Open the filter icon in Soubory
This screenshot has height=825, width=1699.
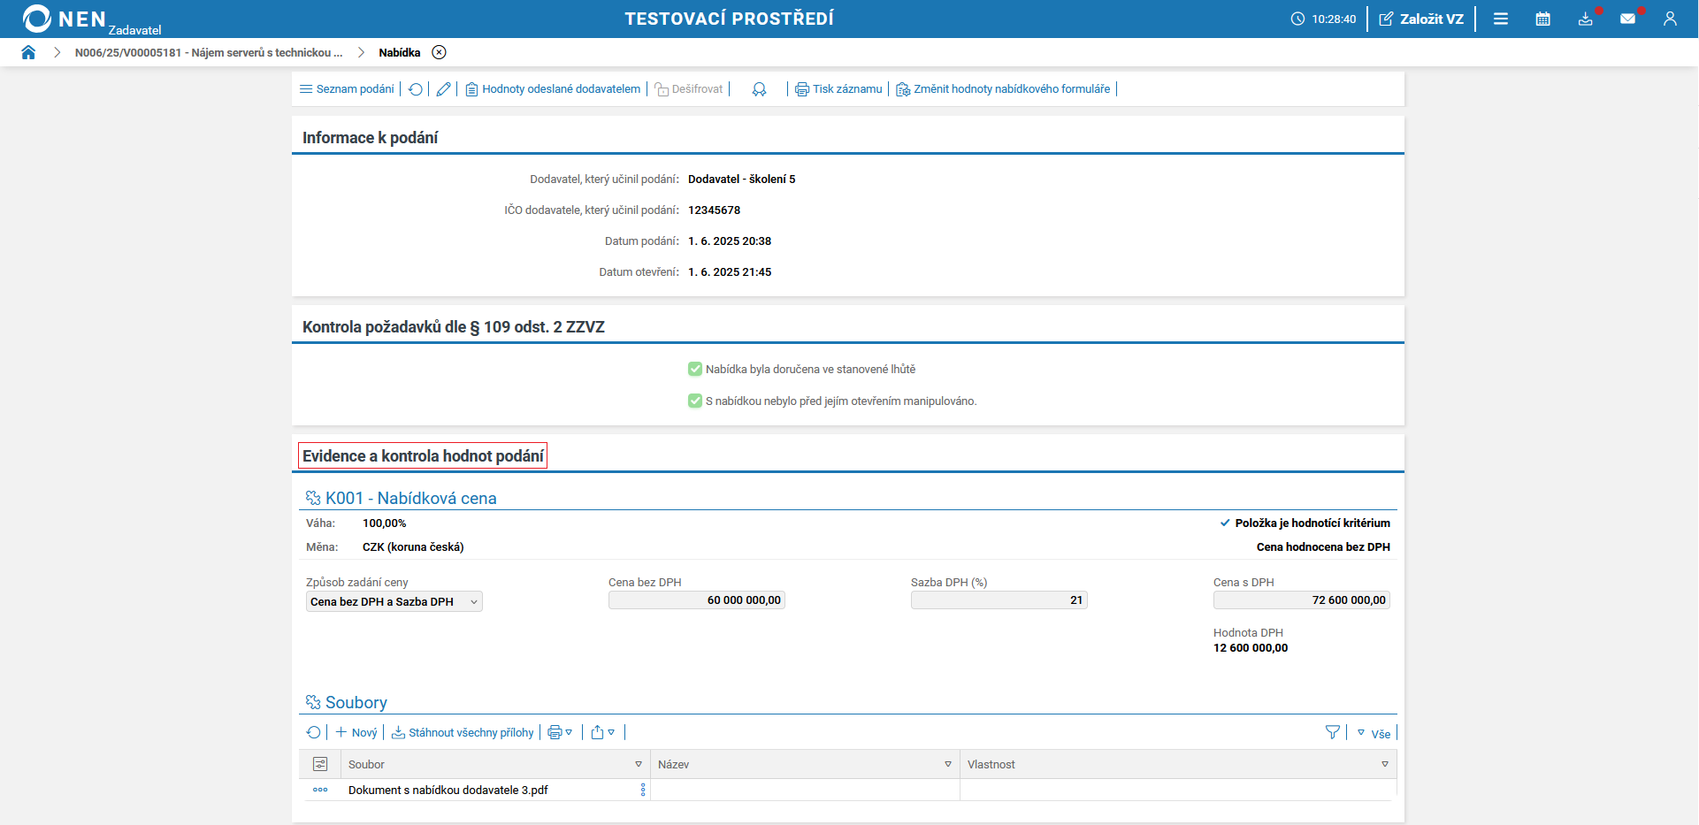click(x=1332, y=732)
